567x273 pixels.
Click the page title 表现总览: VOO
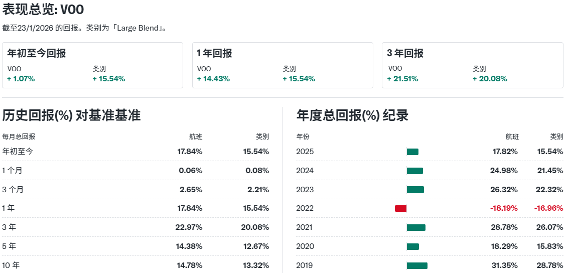(43, 10)
